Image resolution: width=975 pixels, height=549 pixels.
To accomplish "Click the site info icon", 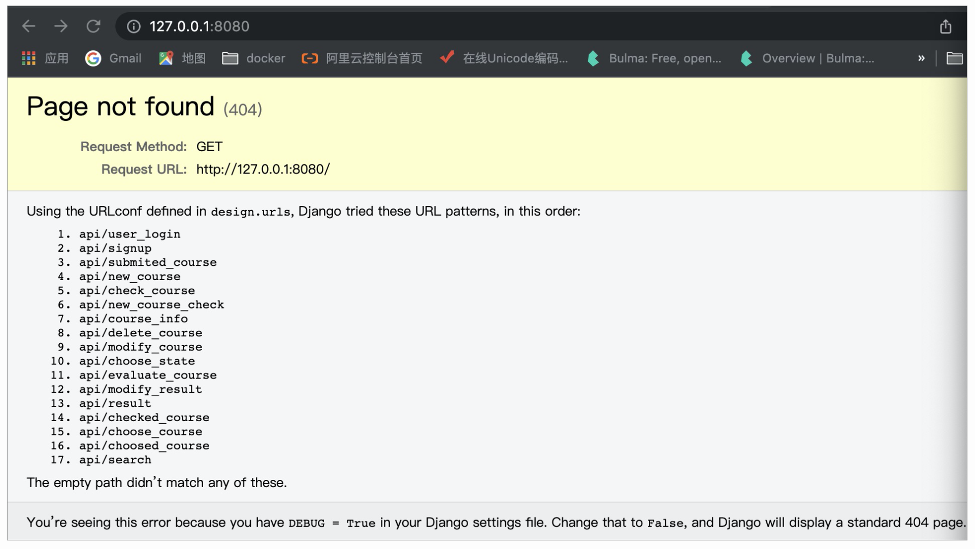I will pyautogui.click(x=134, y=26).
